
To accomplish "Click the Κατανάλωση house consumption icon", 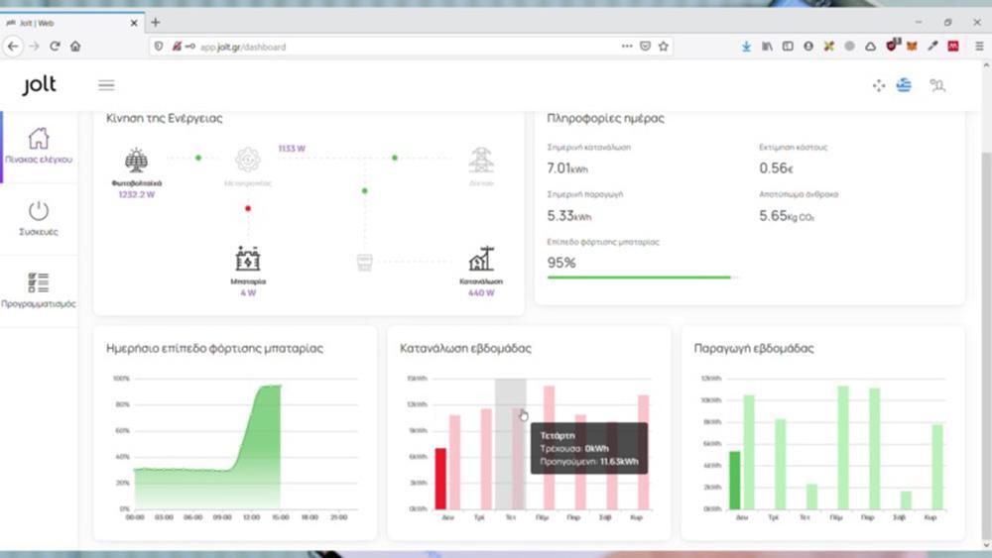I will point(481,260).
